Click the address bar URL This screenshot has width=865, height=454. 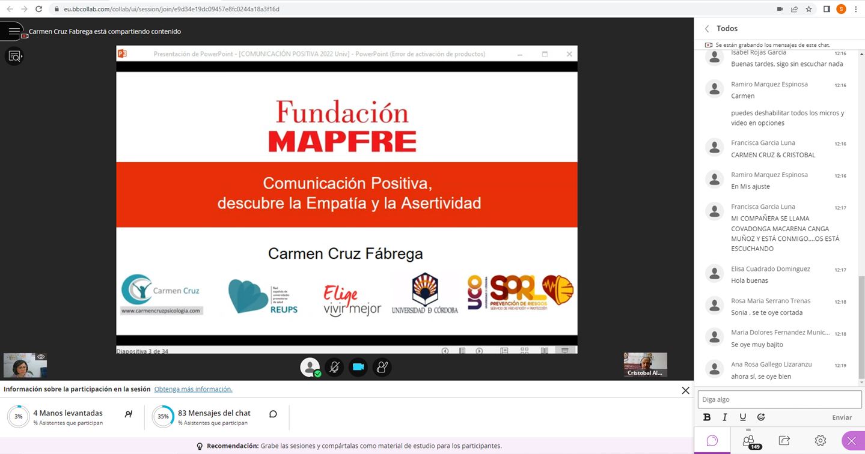pos(171,9)
